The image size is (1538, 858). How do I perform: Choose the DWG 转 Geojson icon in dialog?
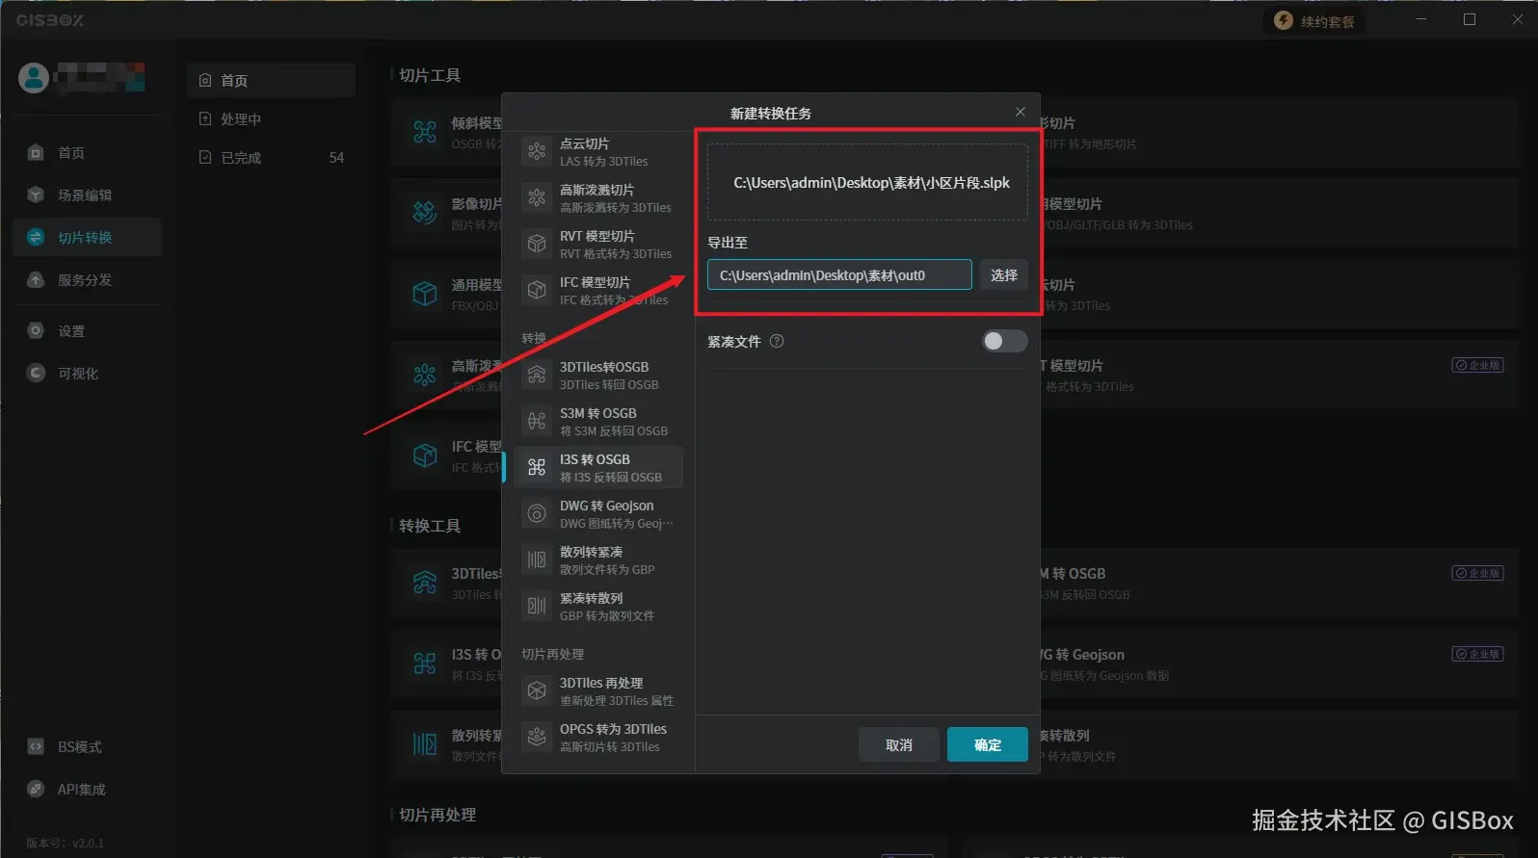[x=537, y=513]
